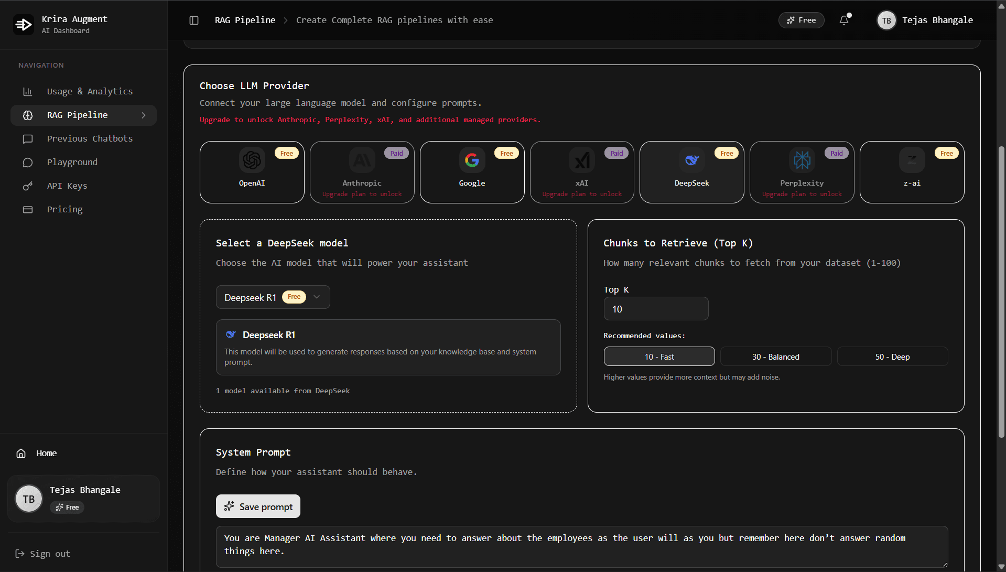The width and height of the screenshot is (1006, 572).
Task: Click the Google provider logo
Action: (472, 160)
